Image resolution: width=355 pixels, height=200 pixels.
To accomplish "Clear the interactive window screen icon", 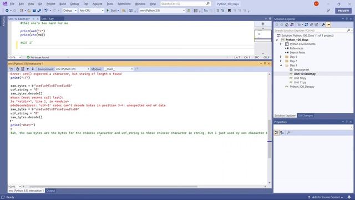I will (x=23, y=69).
